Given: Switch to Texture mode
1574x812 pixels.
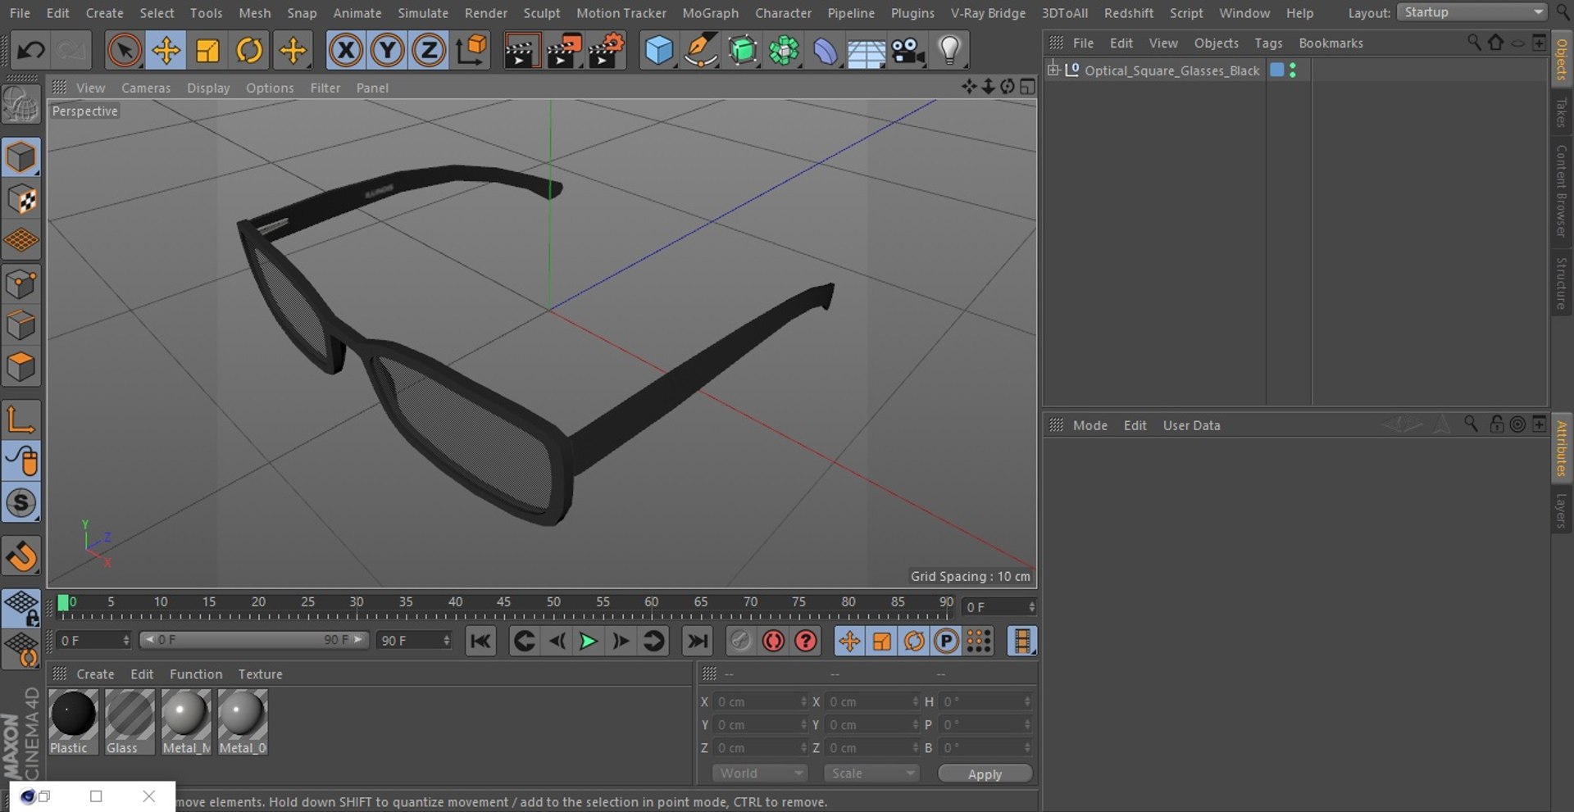Looking at the screenshot, I should [21, 199].
